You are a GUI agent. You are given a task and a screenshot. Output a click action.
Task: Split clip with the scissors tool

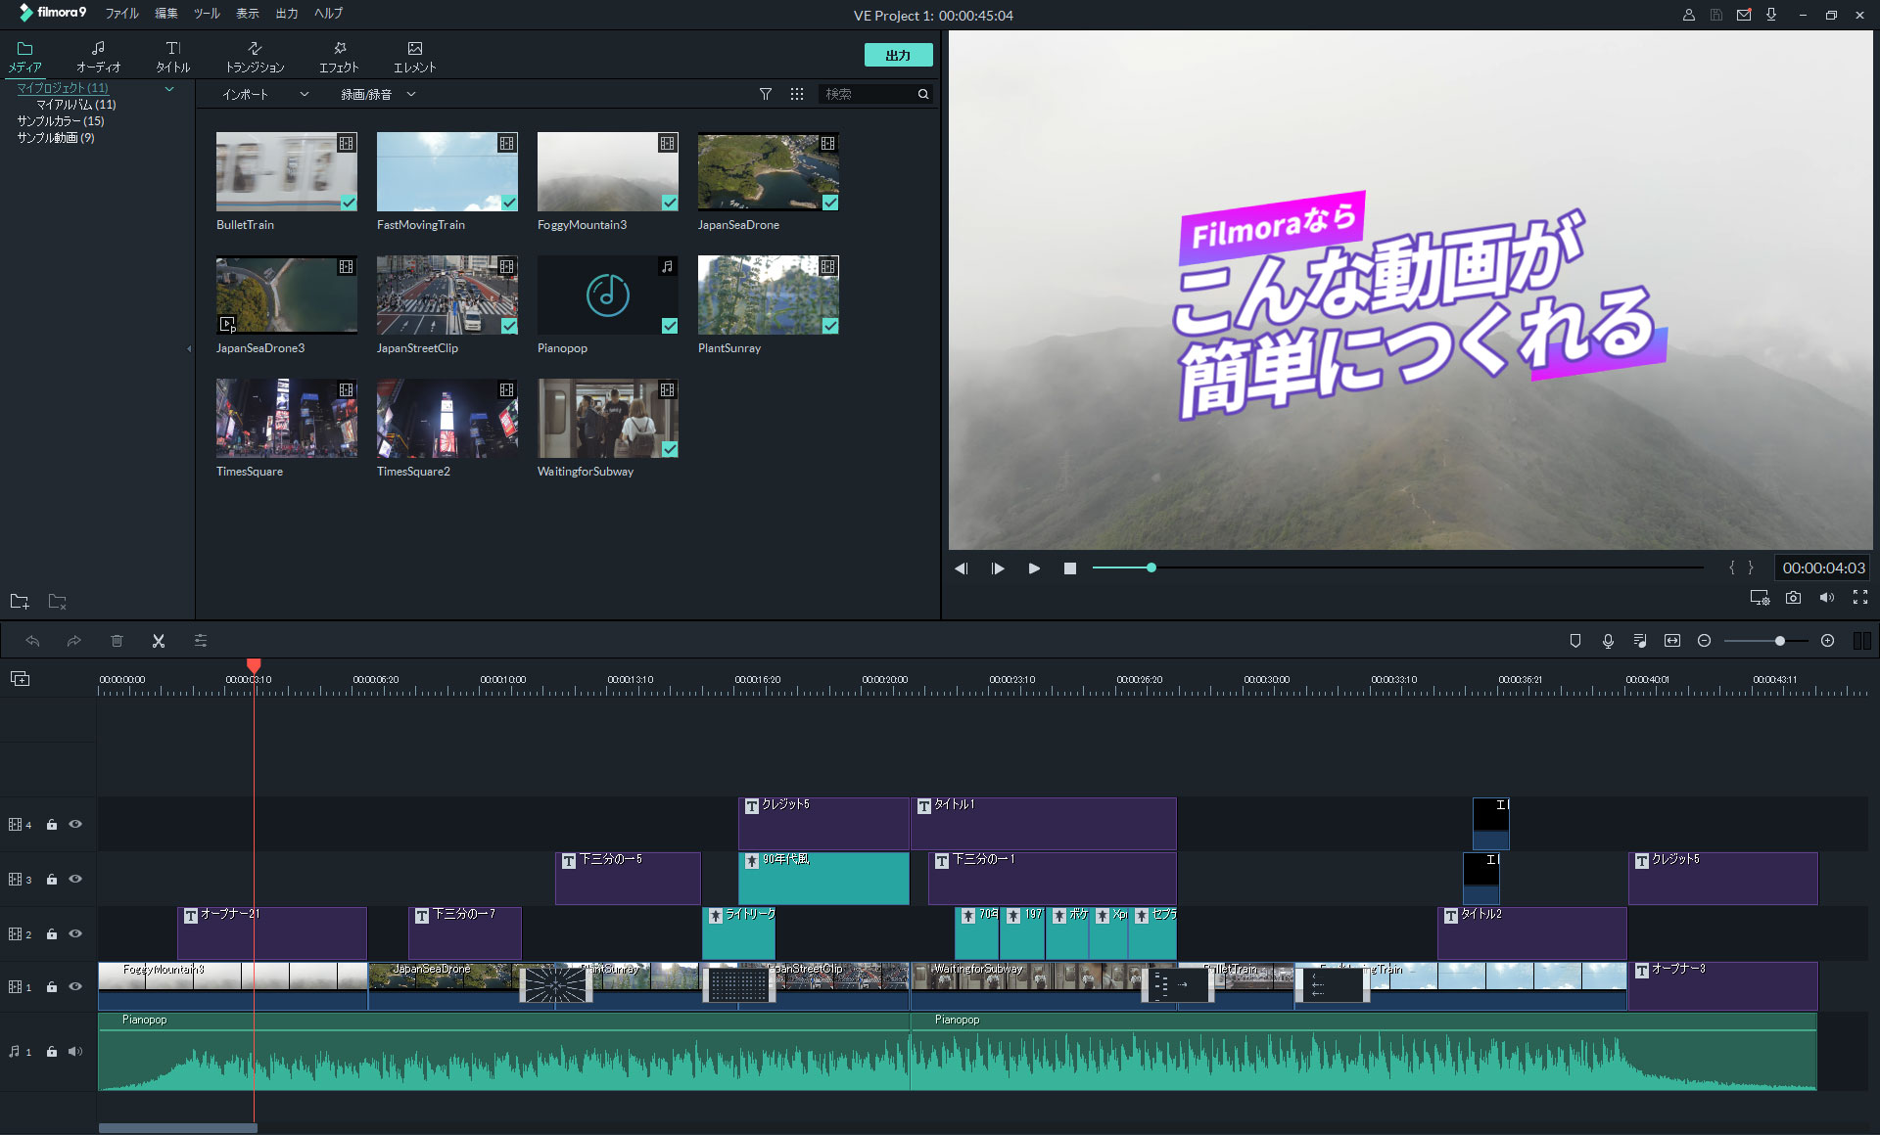(159, 641)
